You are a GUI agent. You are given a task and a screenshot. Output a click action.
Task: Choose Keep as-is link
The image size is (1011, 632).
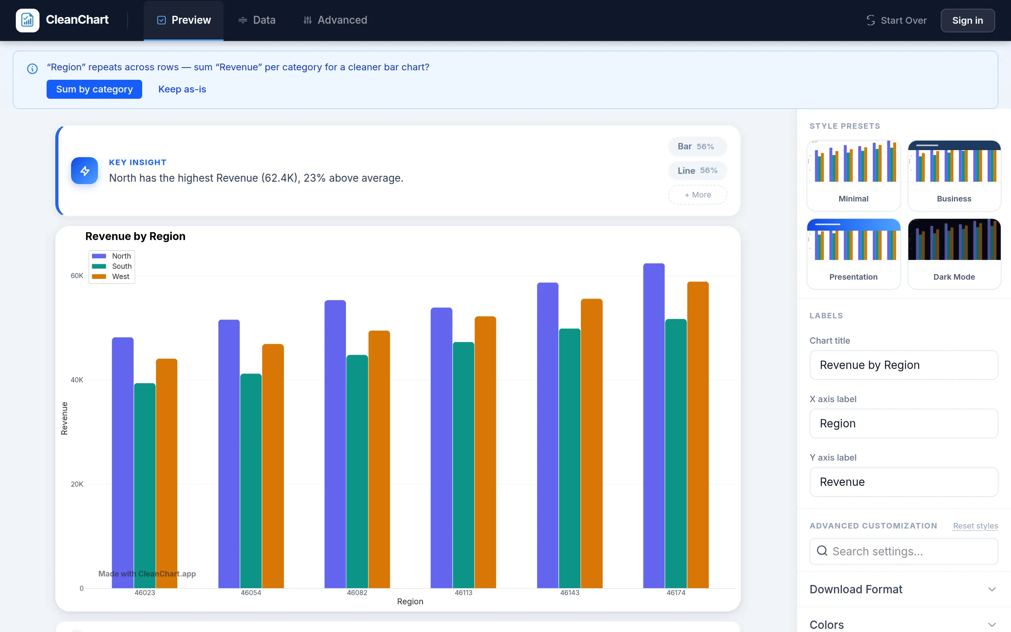[x=182, y=89]
